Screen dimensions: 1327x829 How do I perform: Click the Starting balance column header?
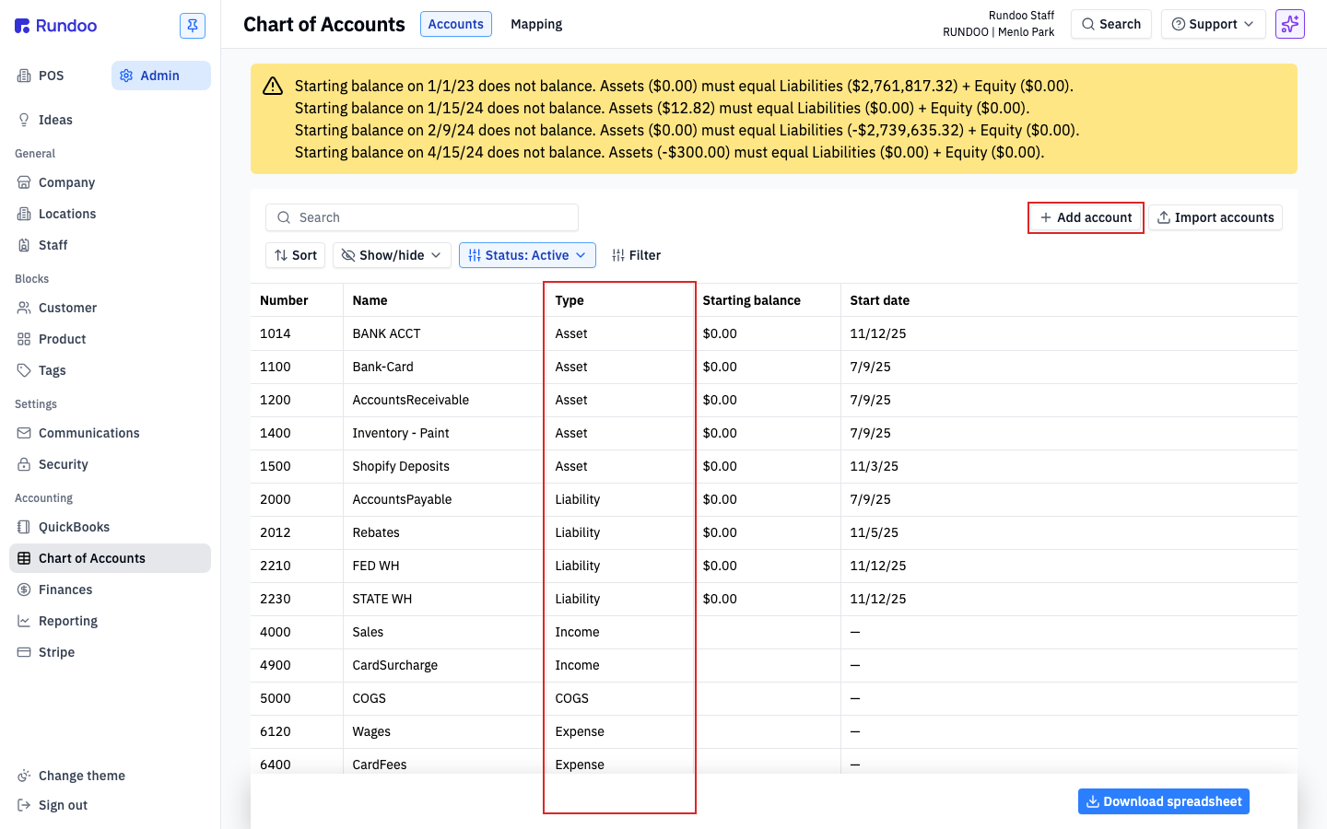click(x=751, y=300)
